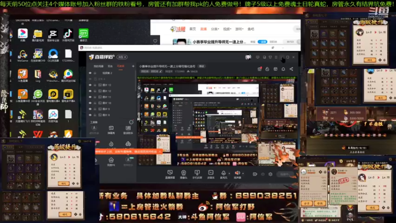Click 确定 in top-right level-up dialog
The width and height of the screenshot is (396, 223).
pos(370,60)
